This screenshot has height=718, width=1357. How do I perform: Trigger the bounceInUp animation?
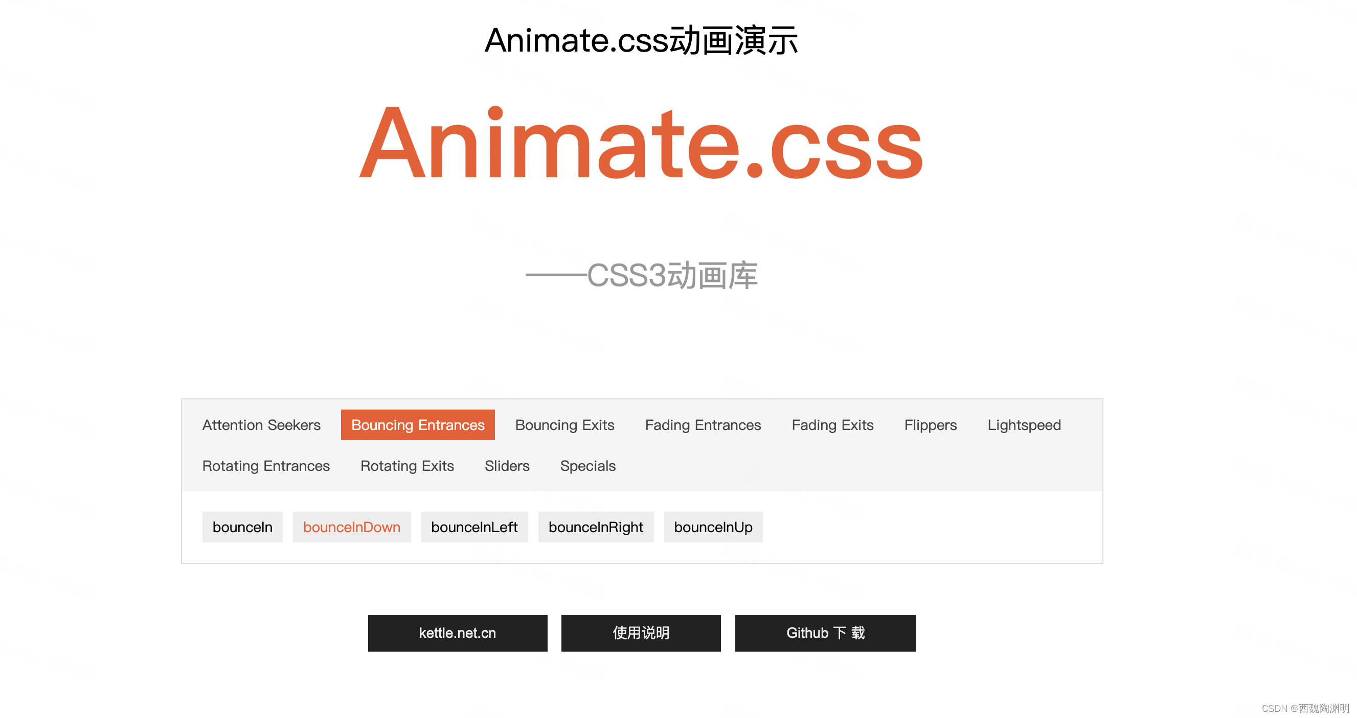pos(713,527)
